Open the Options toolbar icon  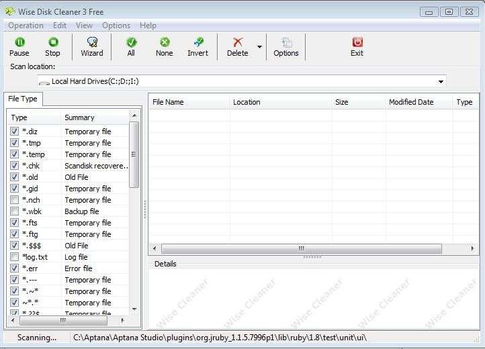[x=285, y=46]
